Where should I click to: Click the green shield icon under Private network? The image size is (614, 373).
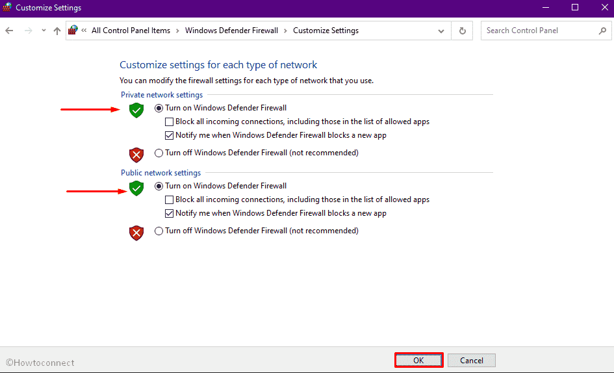(x=136, y=110)
